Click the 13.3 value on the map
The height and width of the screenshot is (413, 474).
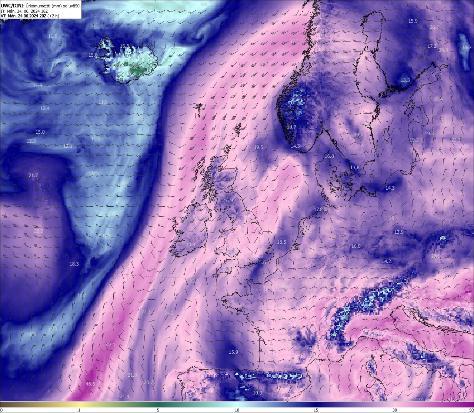(405, 80)
